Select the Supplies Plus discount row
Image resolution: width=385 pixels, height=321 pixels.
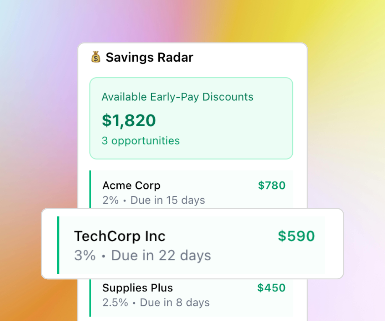pyautogui.click(x=191, y=294)
